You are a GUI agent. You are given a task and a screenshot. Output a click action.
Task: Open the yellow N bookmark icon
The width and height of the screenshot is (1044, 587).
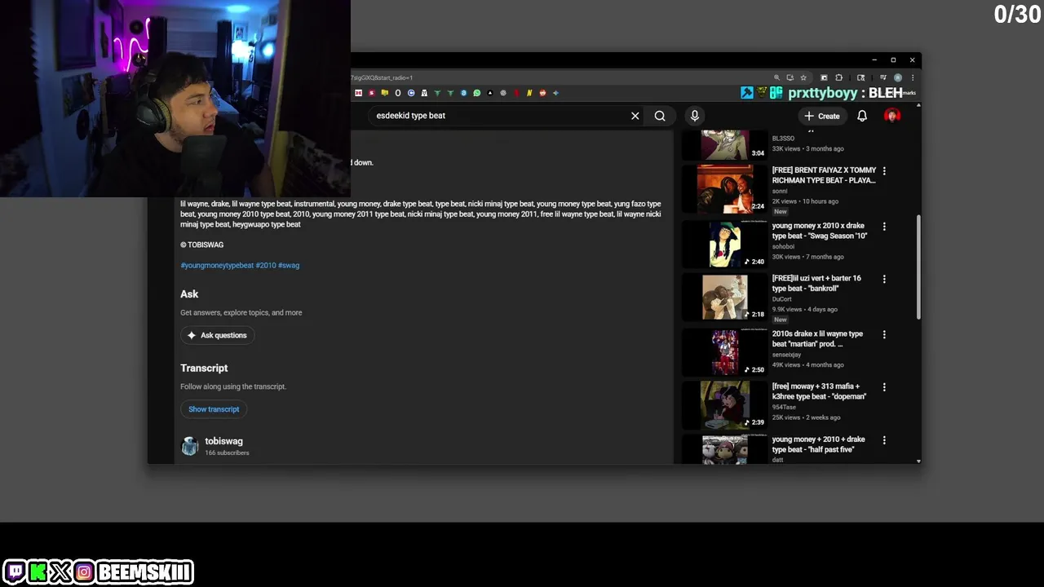(x=529, y=93)
